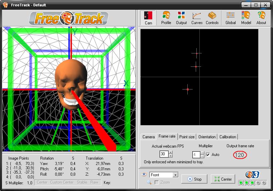Click 'Only enforced when minimized to tray' note
273x191 pixels.
point(174,162)
